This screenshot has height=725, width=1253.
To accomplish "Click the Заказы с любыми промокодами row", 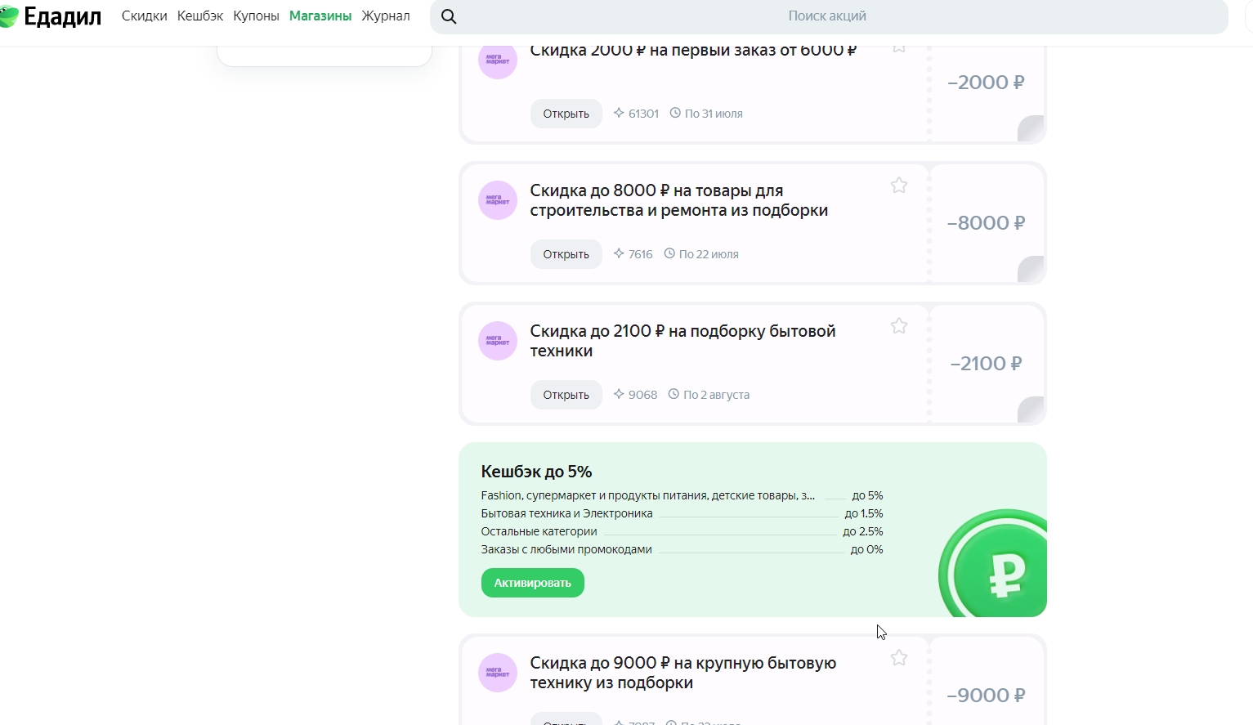I will [x=682, y=549].
